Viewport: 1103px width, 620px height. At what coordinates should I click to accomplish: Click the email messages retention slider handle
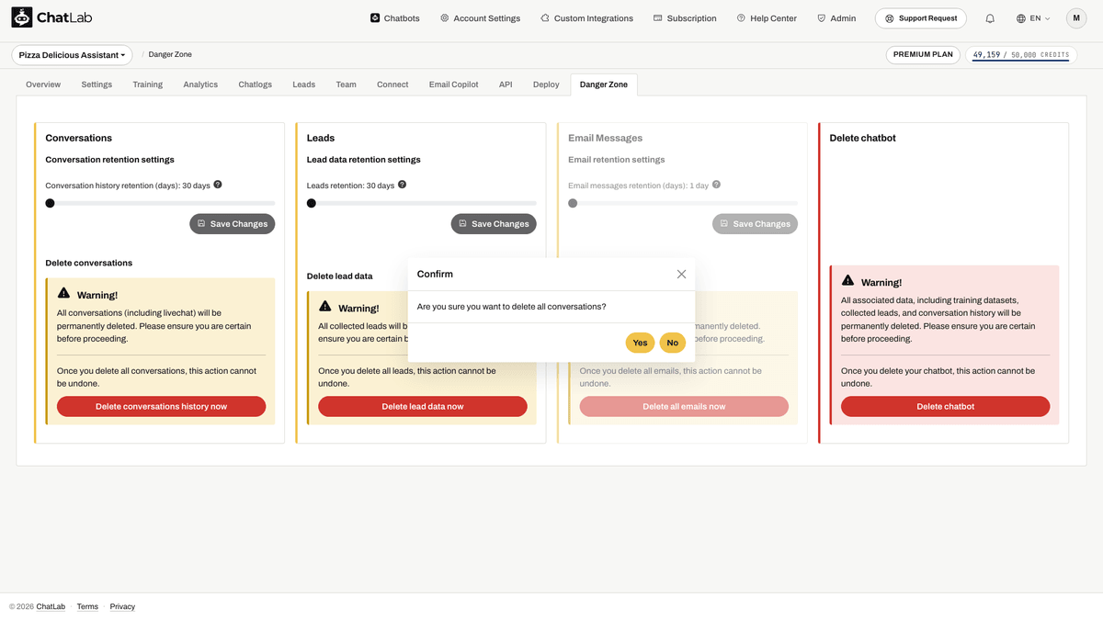pyautogui.click(x=573, y=203)
